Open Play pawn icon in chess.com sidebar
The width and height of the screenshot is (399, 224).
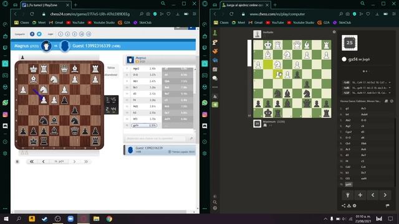pos(215,33)
